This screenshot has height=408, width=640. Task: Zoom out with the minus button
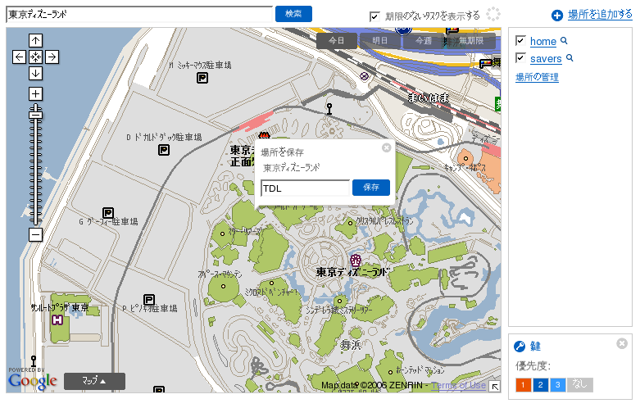pyautogui.click(x=35, y=234)
